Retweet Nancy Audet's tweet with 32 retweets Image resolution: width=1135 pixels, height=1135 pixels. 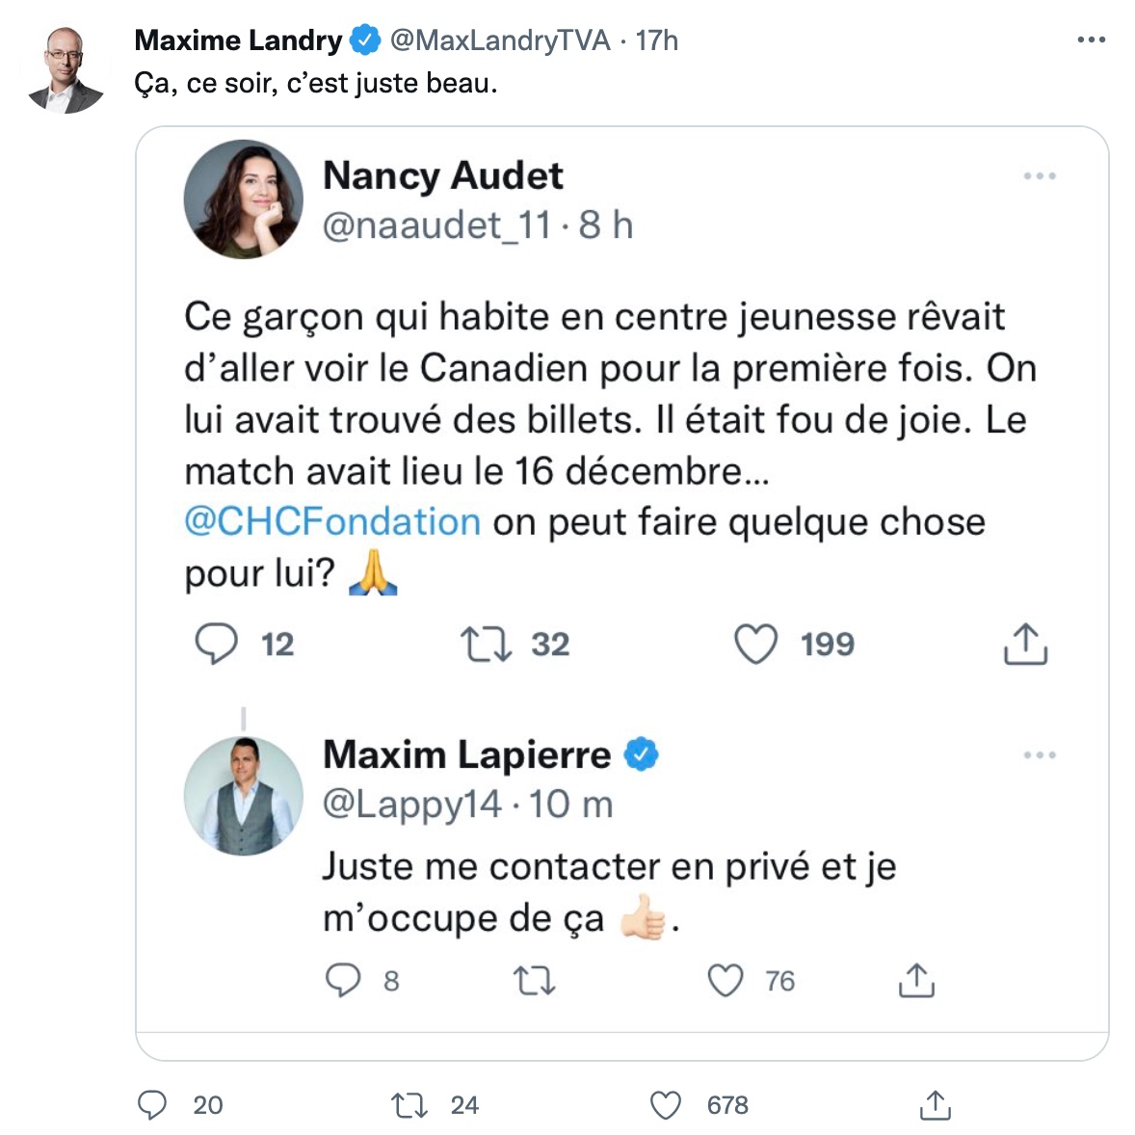pos(487,645)
